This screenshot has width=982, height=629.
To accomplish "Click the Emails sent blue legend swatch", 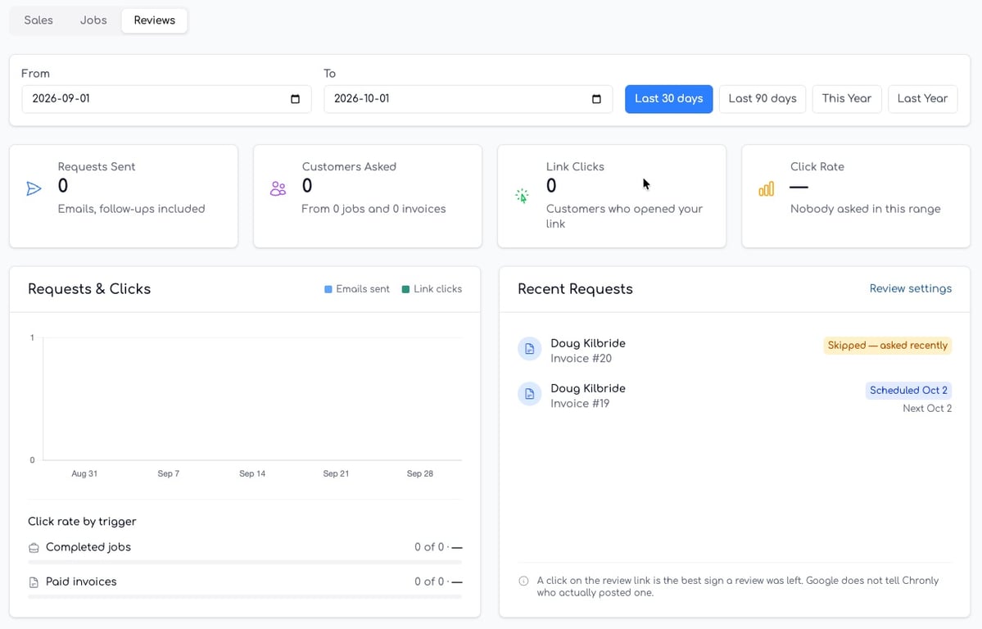I will (x=328, y=289).
